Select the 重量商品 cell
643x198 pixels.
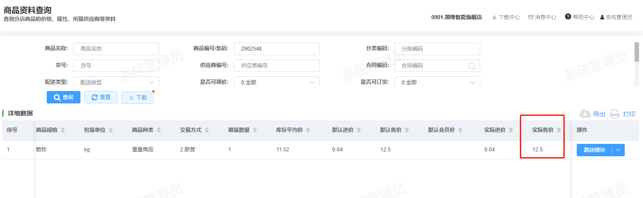143,150
